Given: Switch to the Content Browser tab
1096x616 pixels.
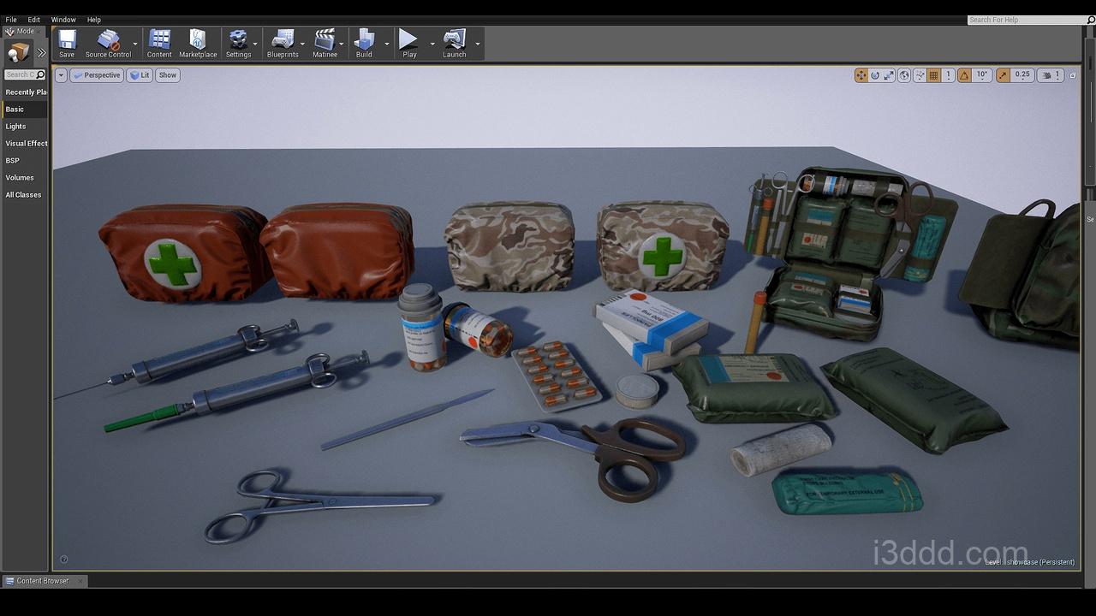Looking at the screenshot, I should coord(43,581).
